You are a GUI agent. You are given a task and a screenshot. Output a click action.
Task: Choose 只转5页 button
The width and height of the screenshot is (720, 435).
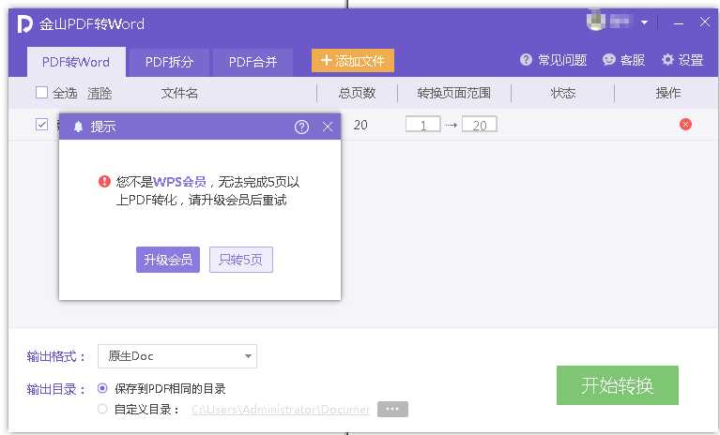point(241,260)
